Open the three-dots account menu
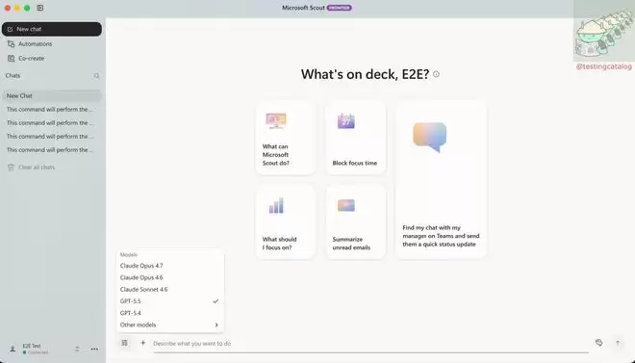Viewport: 635px width, 363px height. click(94, 349)
